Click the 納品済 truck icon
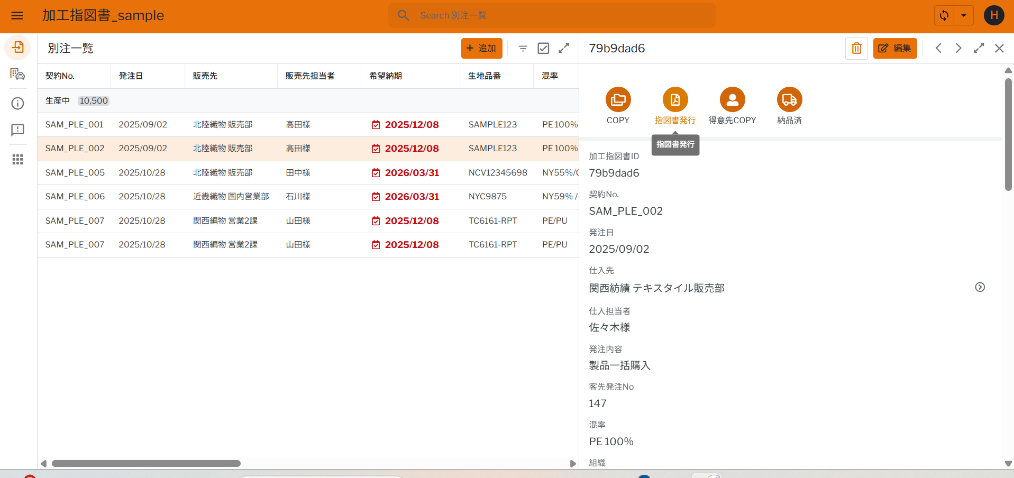This screenshot has width=1014, height=478. click(x=789, y=99)
